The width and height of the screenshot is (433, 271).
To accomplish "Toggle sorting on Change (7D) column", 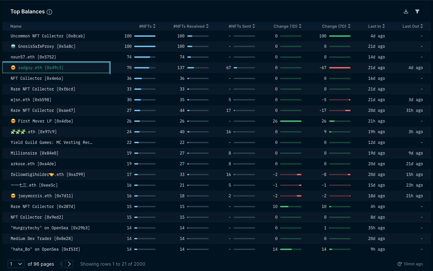I will tap(350, 26).
